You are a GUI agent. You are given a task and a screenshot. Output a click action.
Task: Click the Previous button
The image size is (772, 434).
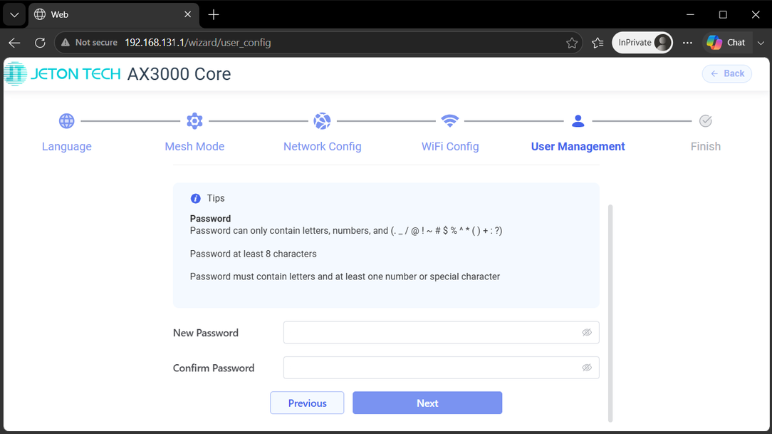click(x=307, y=403)
